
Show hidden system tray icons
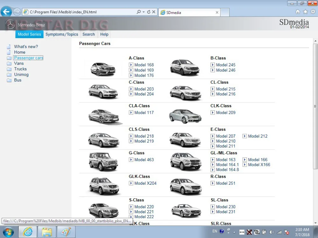pos(234,232)
